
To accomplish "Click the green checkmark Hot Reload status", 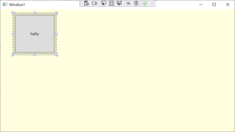I will (145, 3).
